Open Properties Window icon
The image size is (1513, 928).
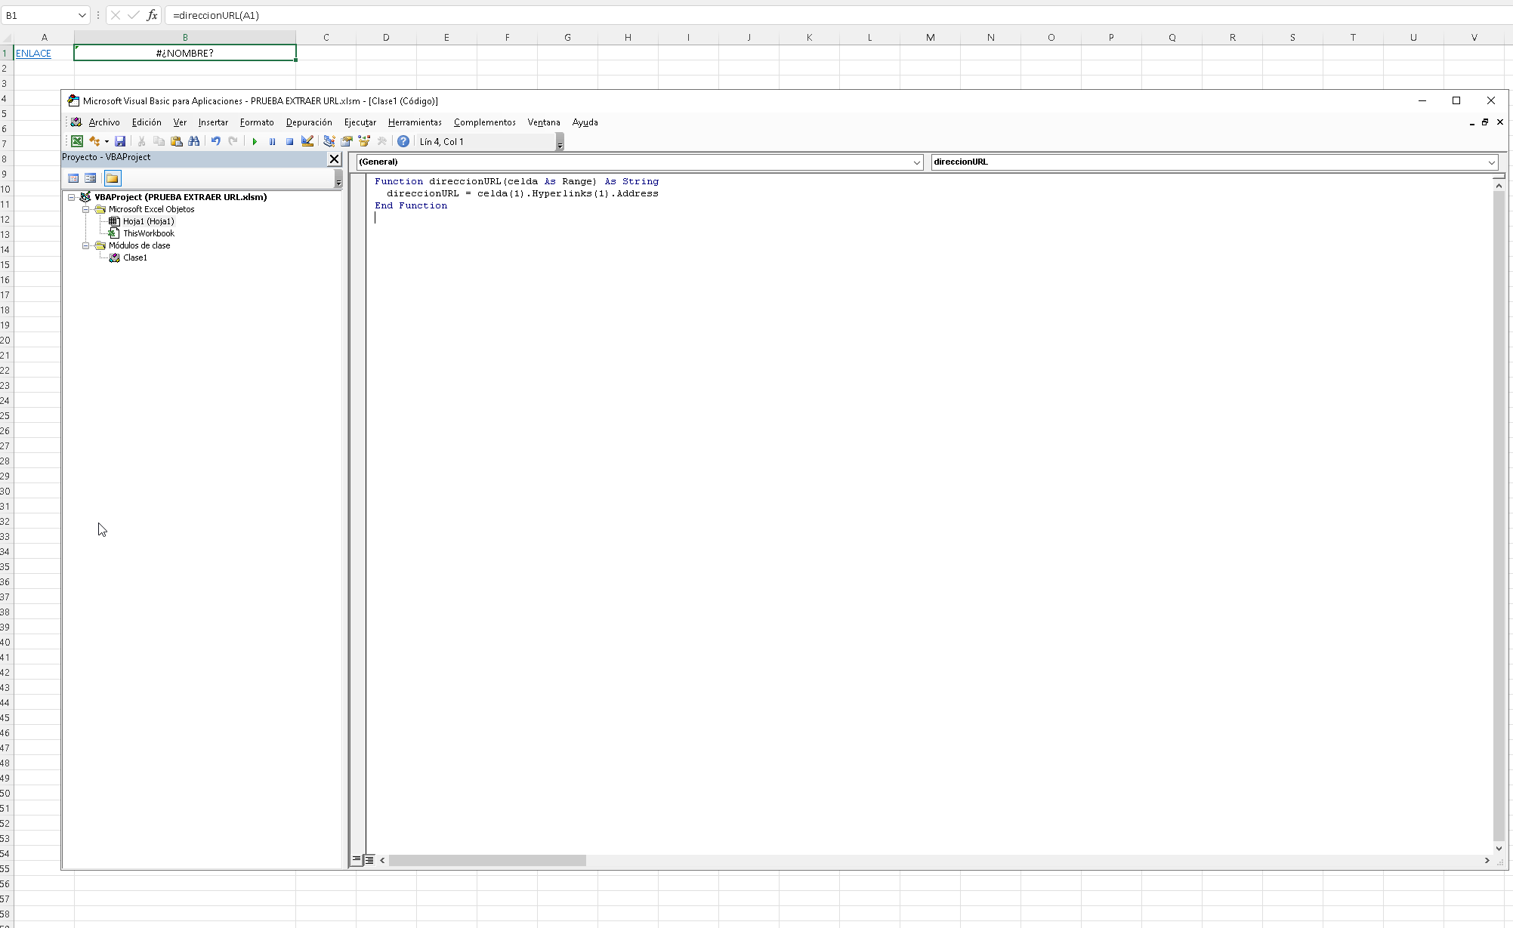pyautogui.click(x=347, y=141)
